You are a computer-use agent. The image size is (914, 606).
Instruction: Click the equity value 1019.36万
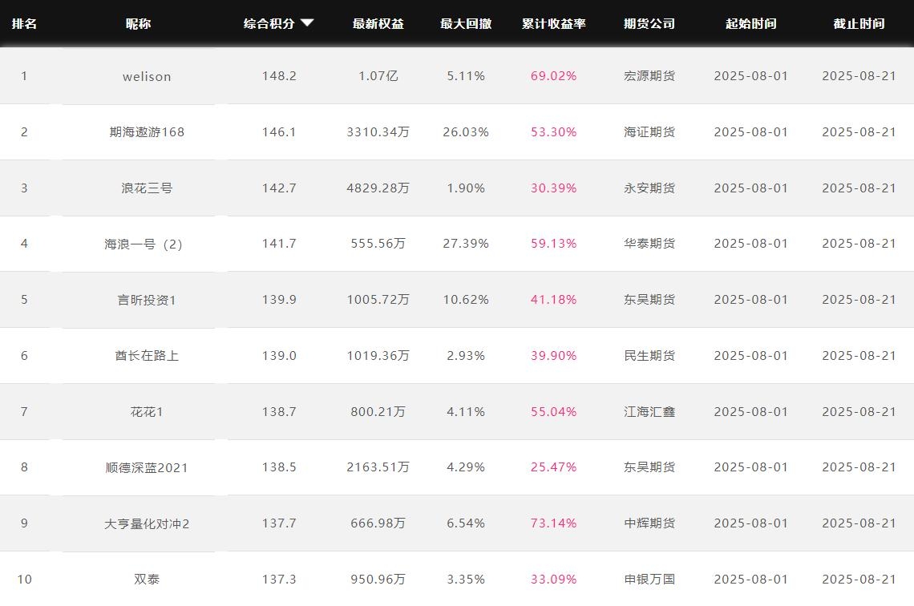click(378, 355)
